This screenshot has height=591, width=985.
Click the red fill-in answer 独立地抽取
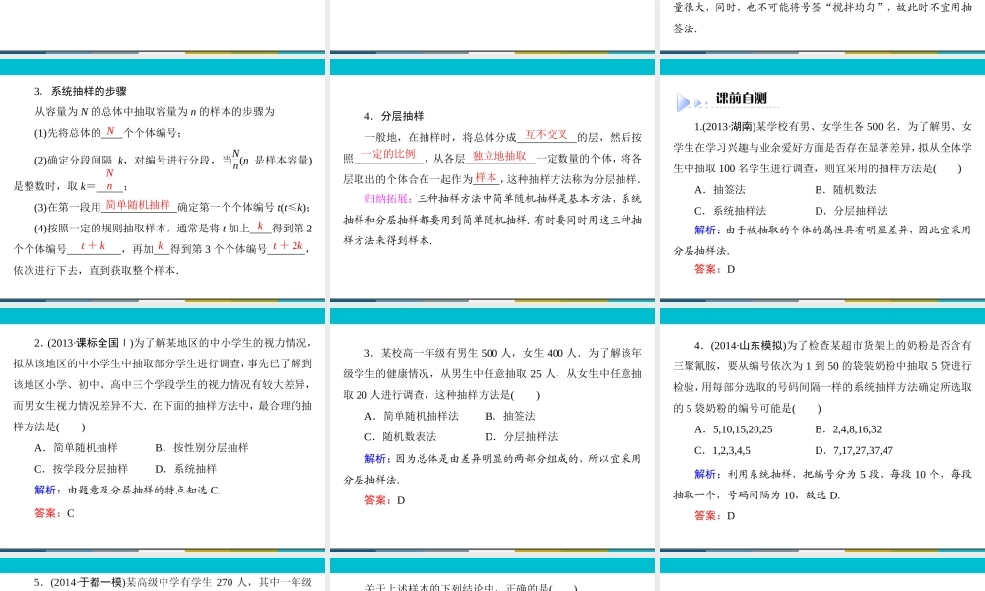tap(499, 156)
